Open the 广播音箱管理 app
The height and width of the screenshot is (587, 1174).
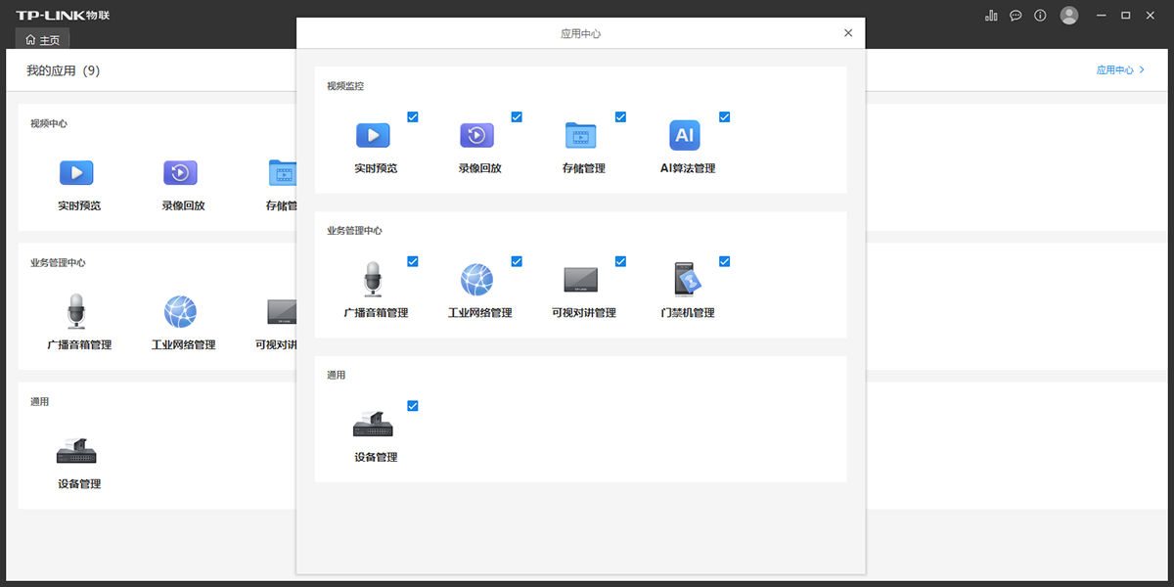[x=373, y=280]
